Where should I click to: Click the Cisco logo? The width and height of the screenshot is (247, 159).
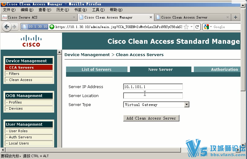(x=31, y=41)
